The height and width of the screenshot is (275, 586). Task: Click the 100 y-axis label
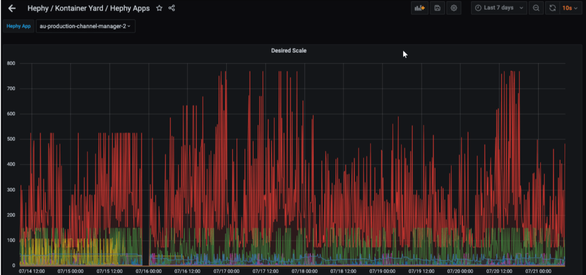point(11,241)
